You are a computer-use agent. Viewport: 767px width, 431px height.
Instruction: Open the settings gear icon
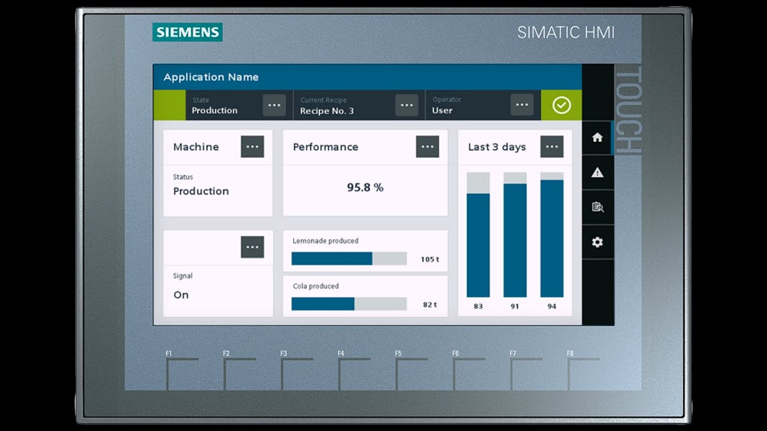click(597, 242)
